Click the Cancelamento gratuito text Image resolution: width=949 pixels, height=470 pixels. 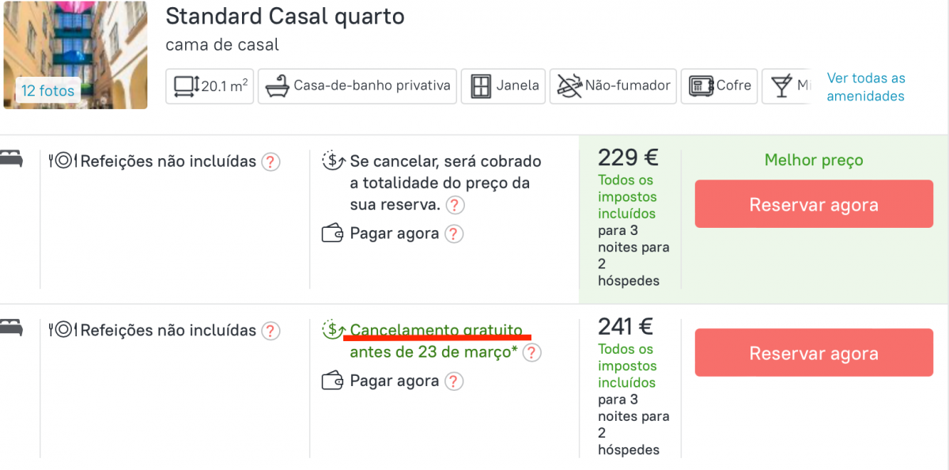pos(436,330)
